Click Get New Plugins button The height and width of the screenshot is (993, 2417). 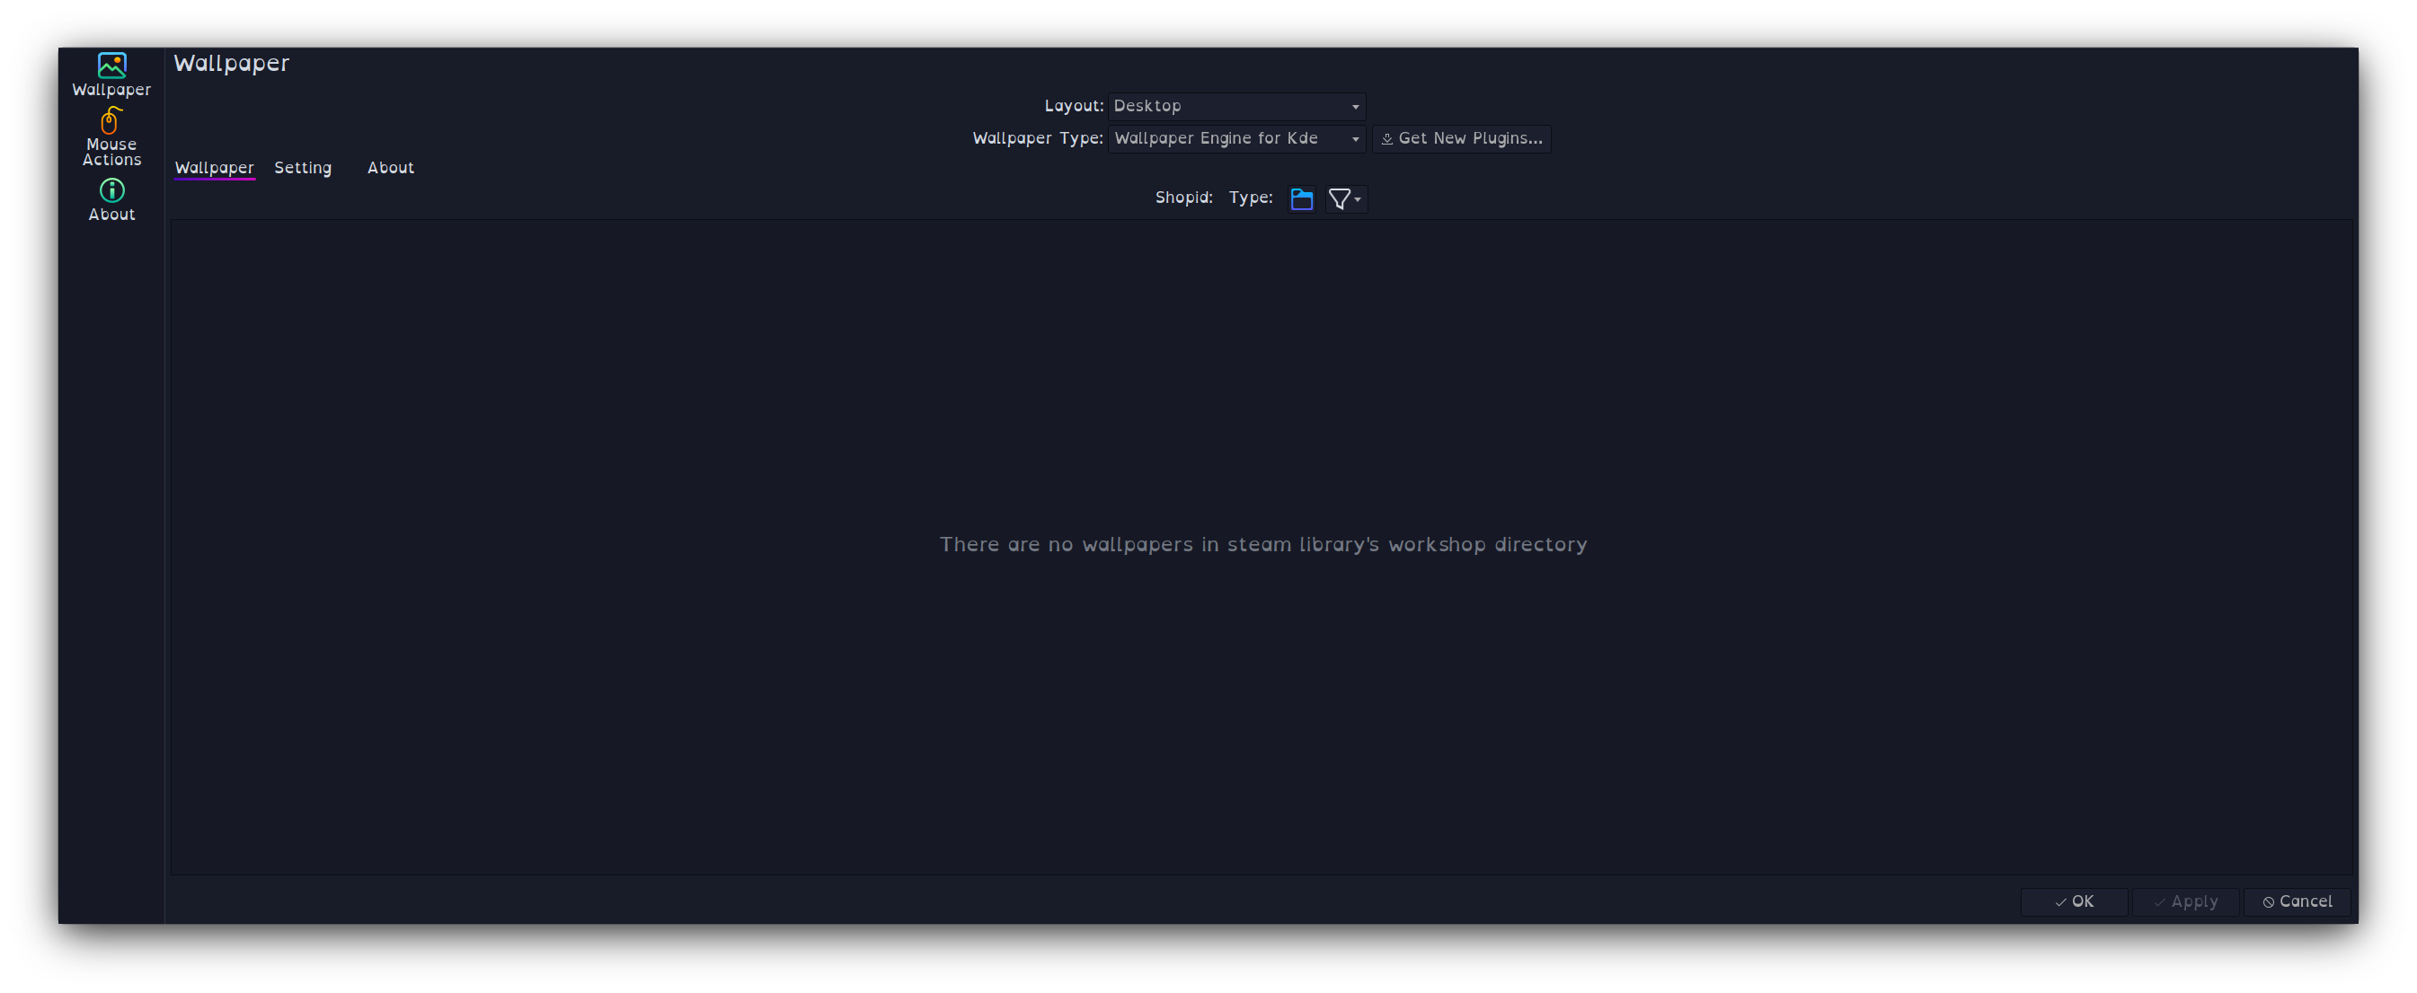pos(1460,138)
